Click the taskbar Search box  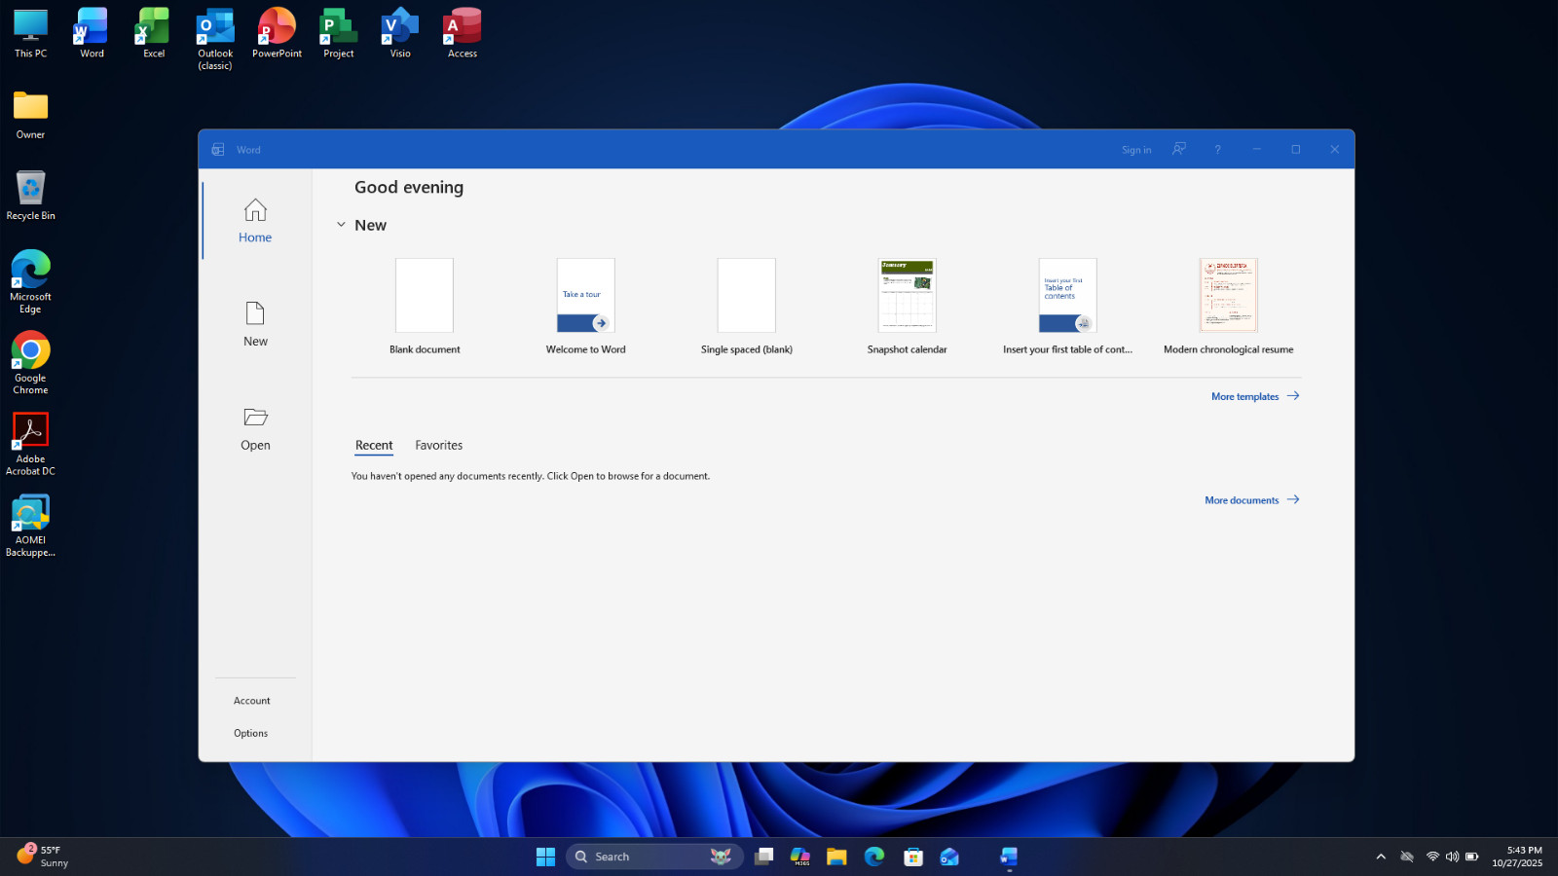coord(654,857)
